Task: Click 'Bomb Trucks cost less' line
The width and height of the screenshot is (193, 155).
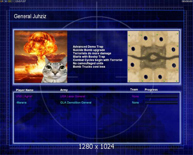Action: 89,67
